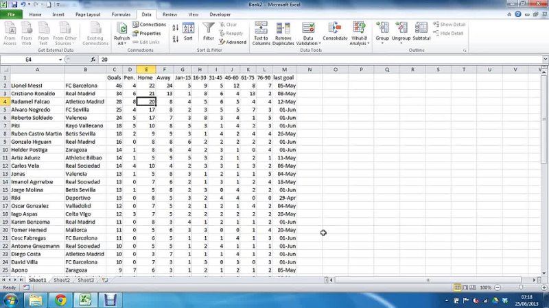
Task: Click the Undo icon
Action: tap(23, 5)
